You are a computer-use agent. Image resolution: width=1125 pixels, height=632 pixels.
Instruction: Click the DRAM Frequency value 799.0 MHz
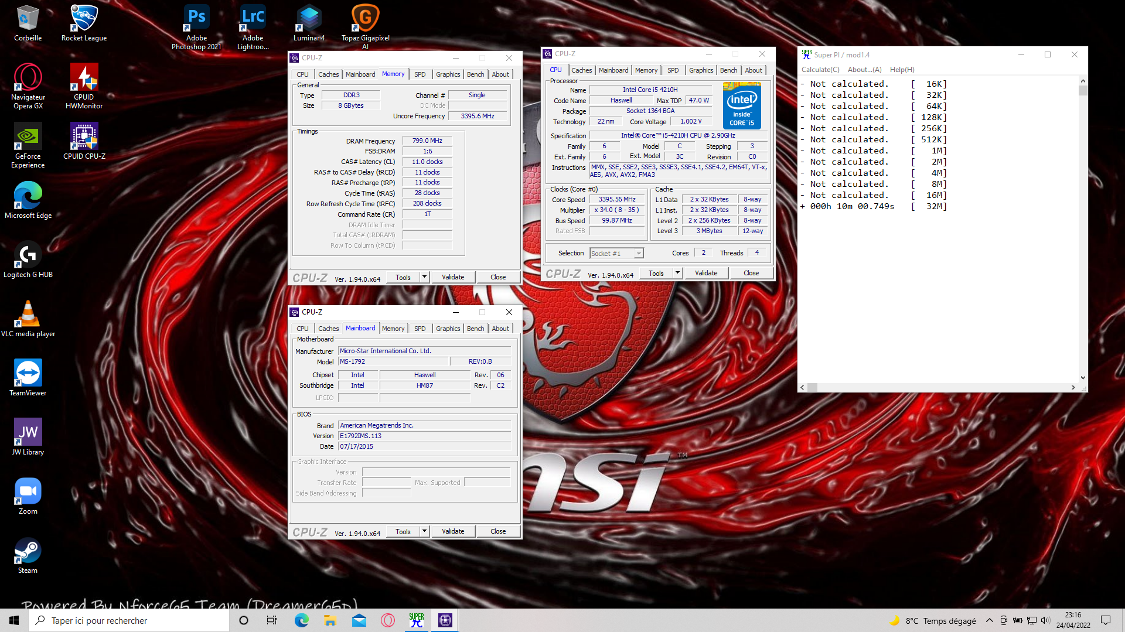click(x=427, y=141)
